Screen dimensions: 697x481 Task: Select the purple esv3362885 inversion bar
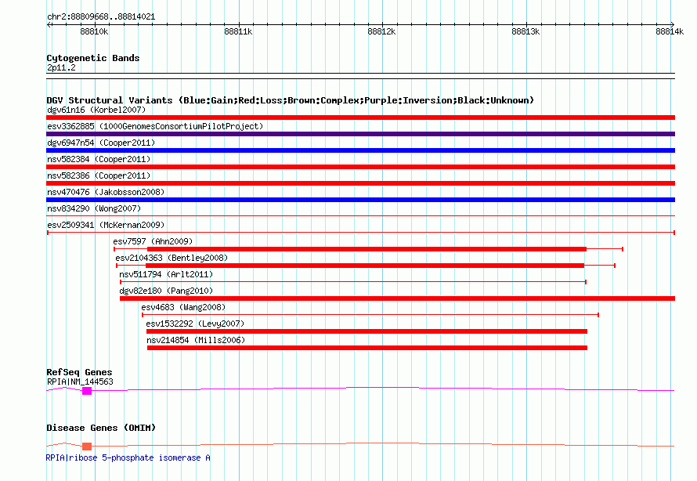(360, 134)
